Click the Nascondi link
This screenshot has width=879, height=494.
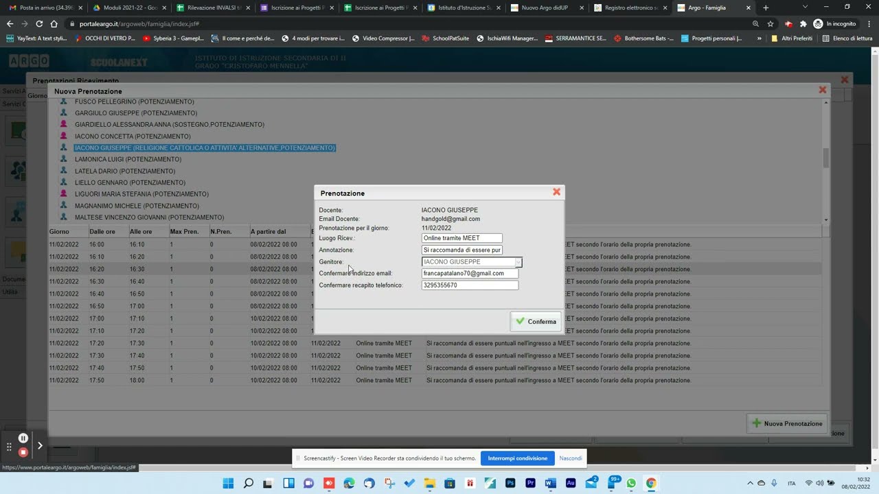[571, 458]
